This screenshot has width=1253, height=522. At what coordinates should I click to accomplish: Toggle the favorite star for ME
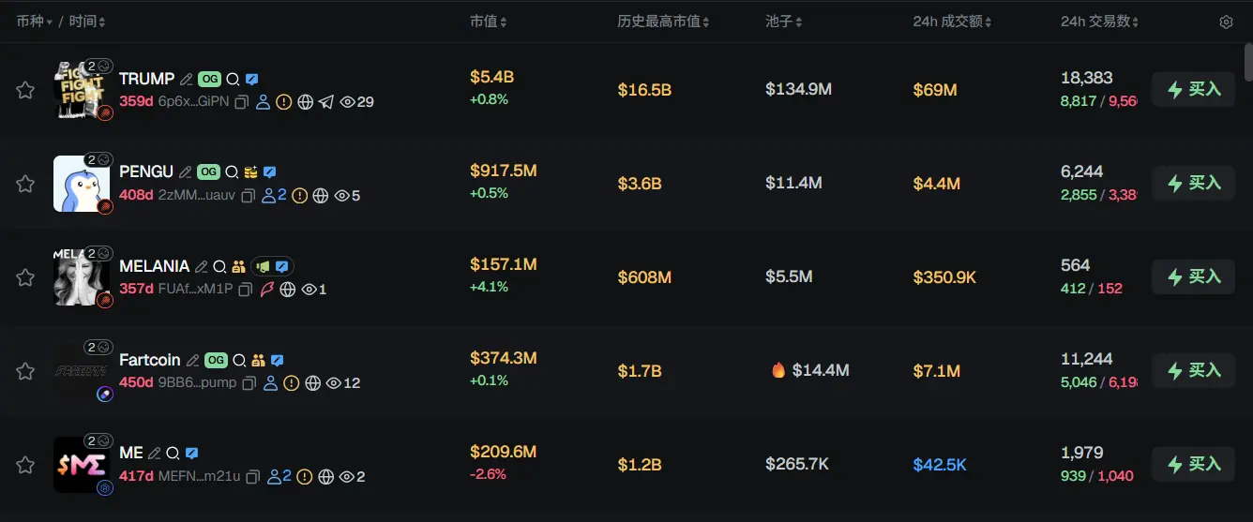click(25, 465)
